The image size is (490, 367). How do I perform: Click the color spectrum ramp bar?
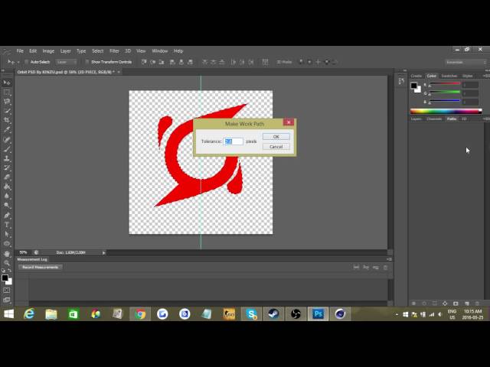tap(446, 111)
